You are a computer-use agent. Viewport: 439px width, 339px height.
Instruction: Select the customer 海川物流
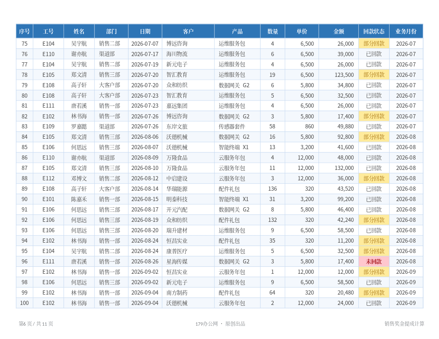[x=177, y=54]
